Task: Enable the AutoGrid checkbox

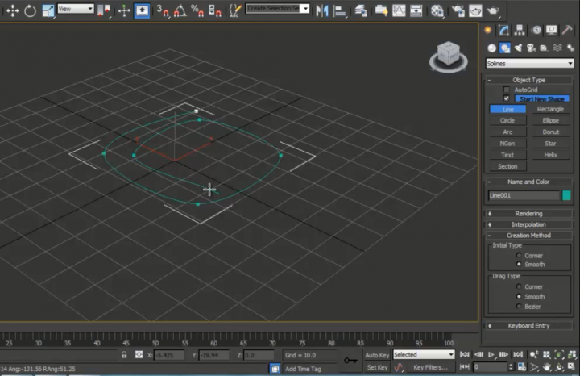Action: [x=507, y=90]
